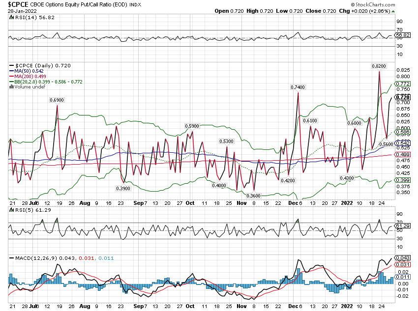Click the Nov label on the bottom MACD axis
The width and height of the screenshot is (418, 311).
242,306
